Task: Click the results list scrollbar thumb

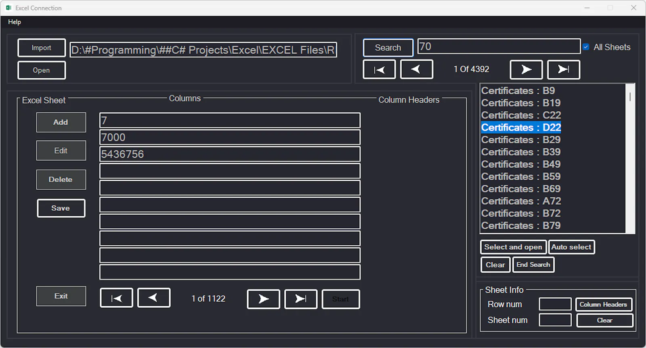Action: click(x=630, y=97)
